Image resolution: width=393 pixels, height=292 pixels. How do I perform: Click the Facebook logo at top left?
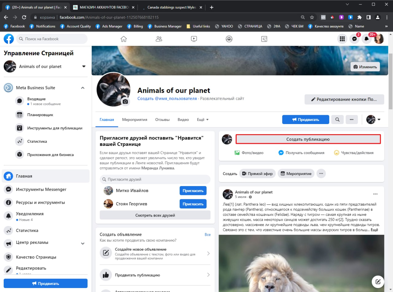pos(9,39)
